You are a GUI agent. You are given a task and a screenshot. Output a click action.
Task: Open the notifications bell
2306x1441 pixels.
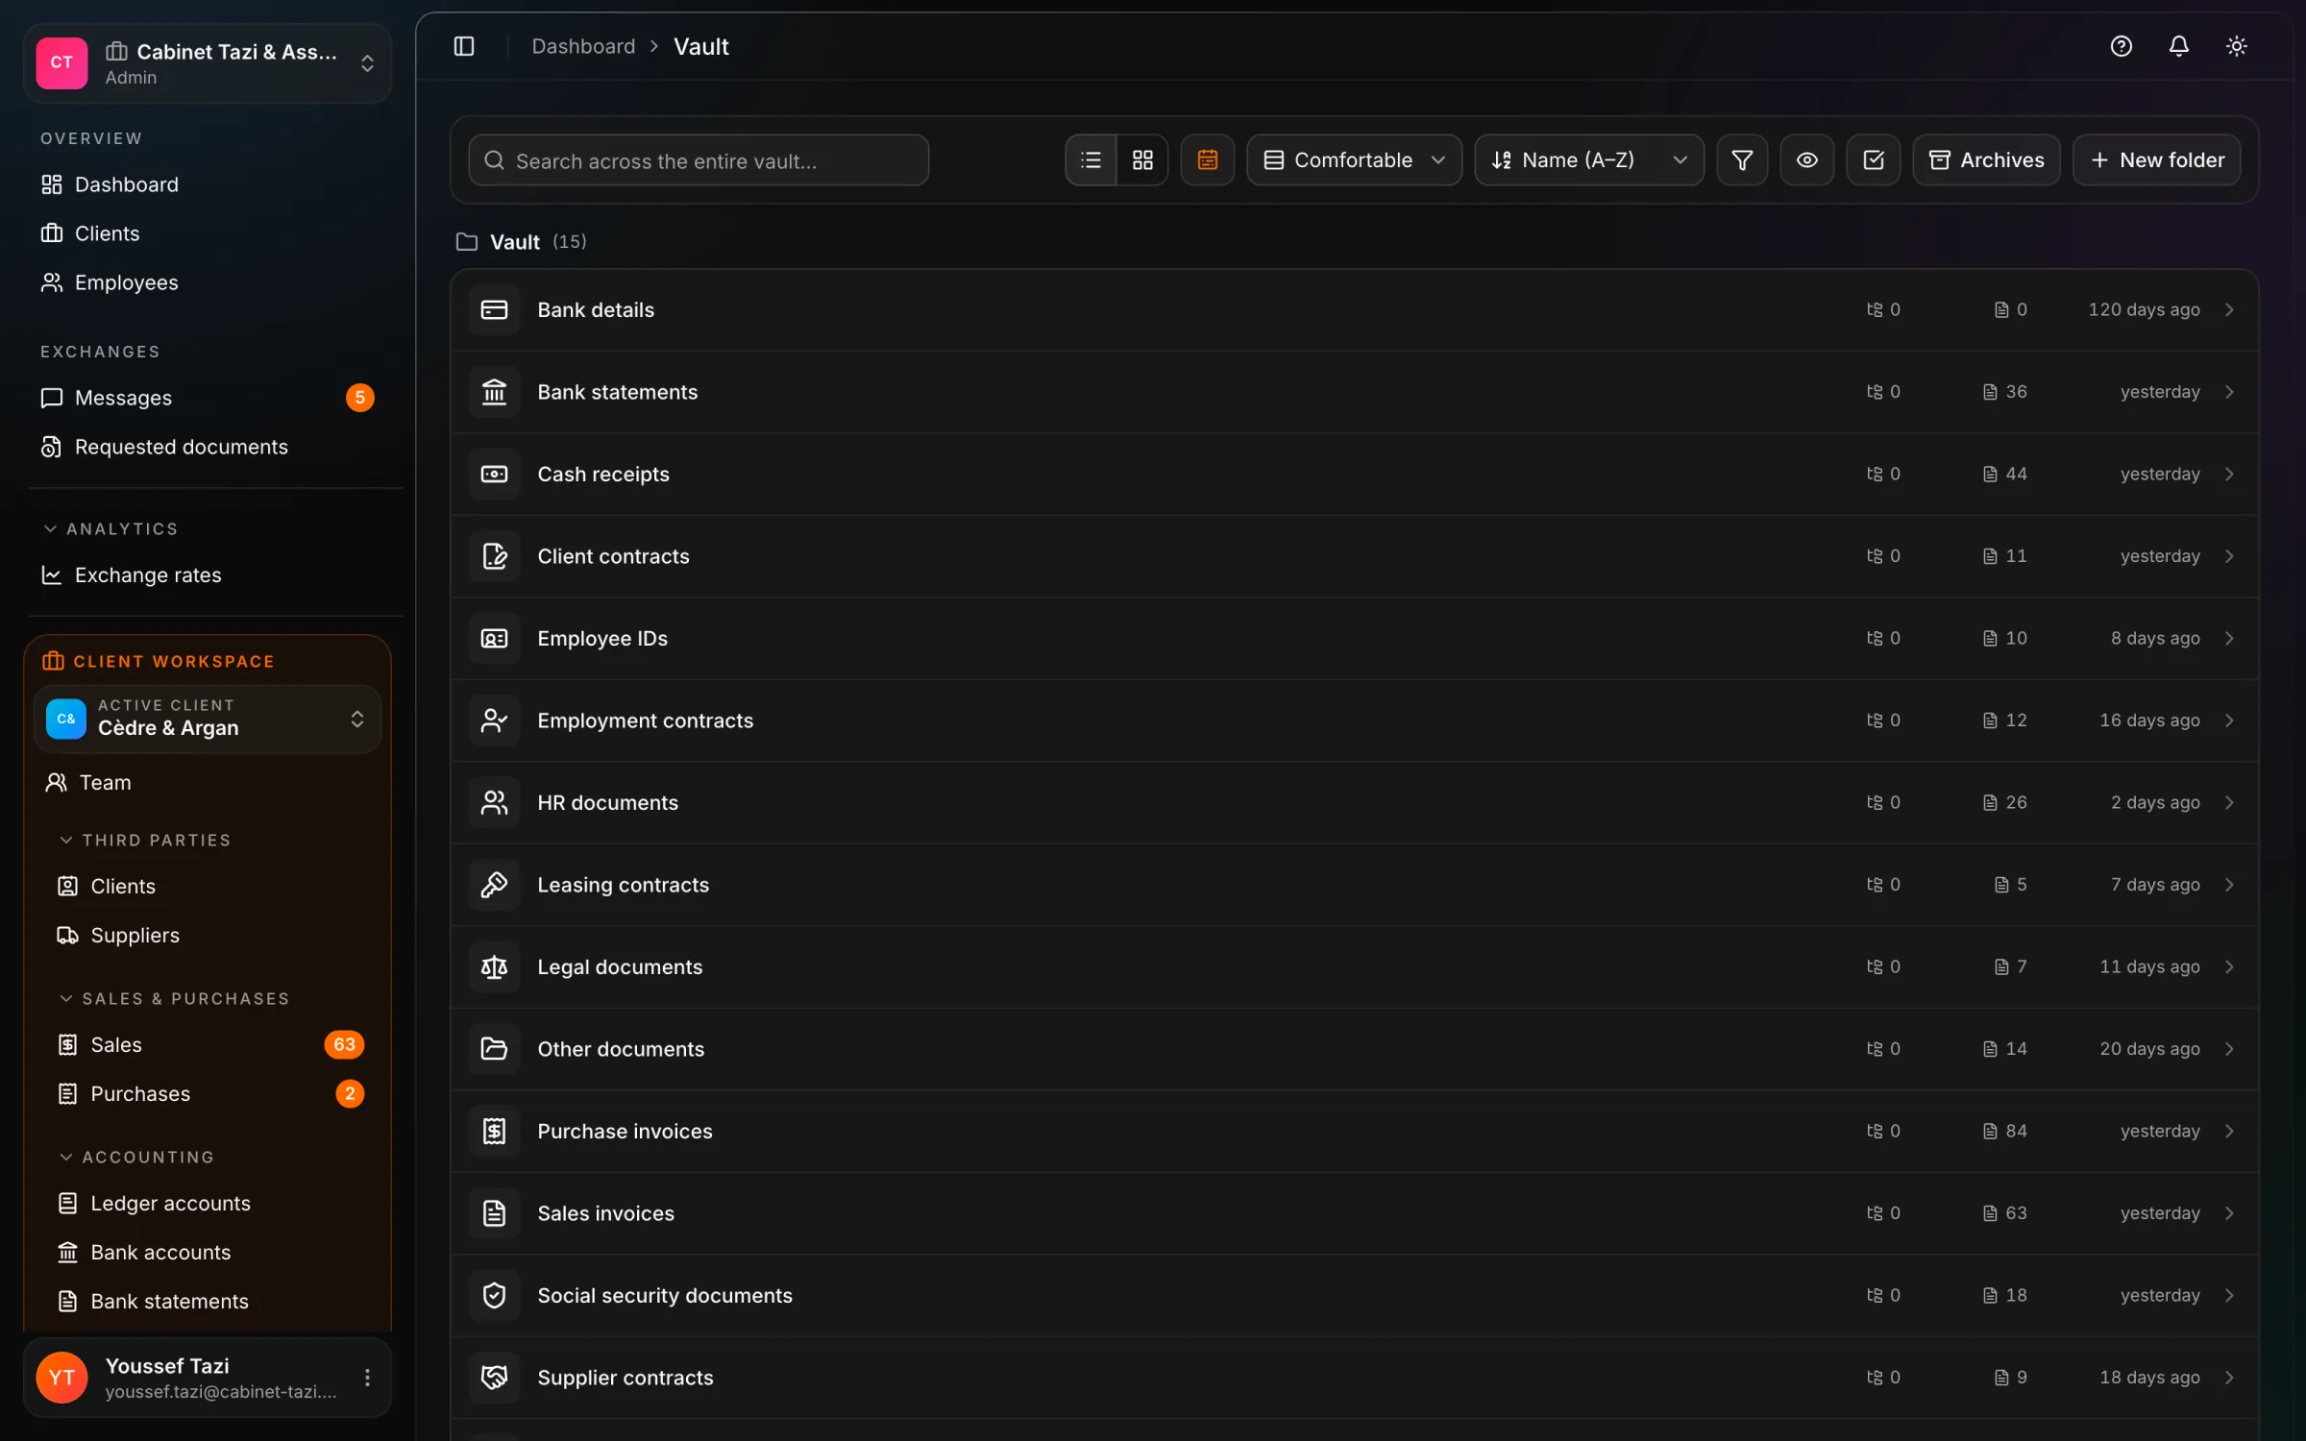pyautogui.click(x=2178, y=46)
